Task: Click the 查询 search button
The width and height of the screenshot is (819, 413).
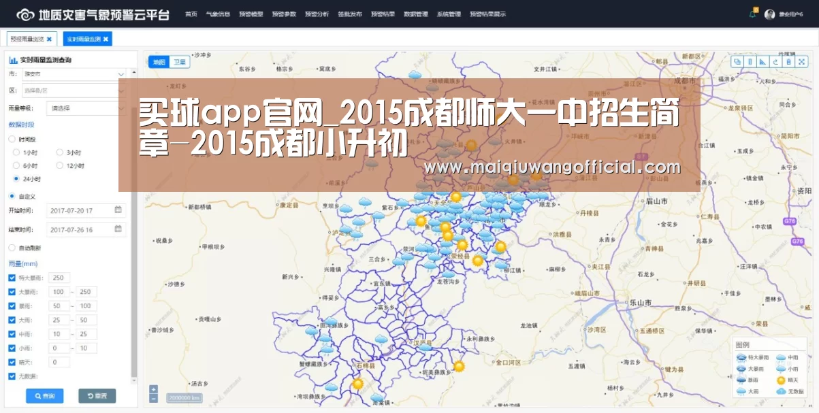Action: tap(45, 396)
